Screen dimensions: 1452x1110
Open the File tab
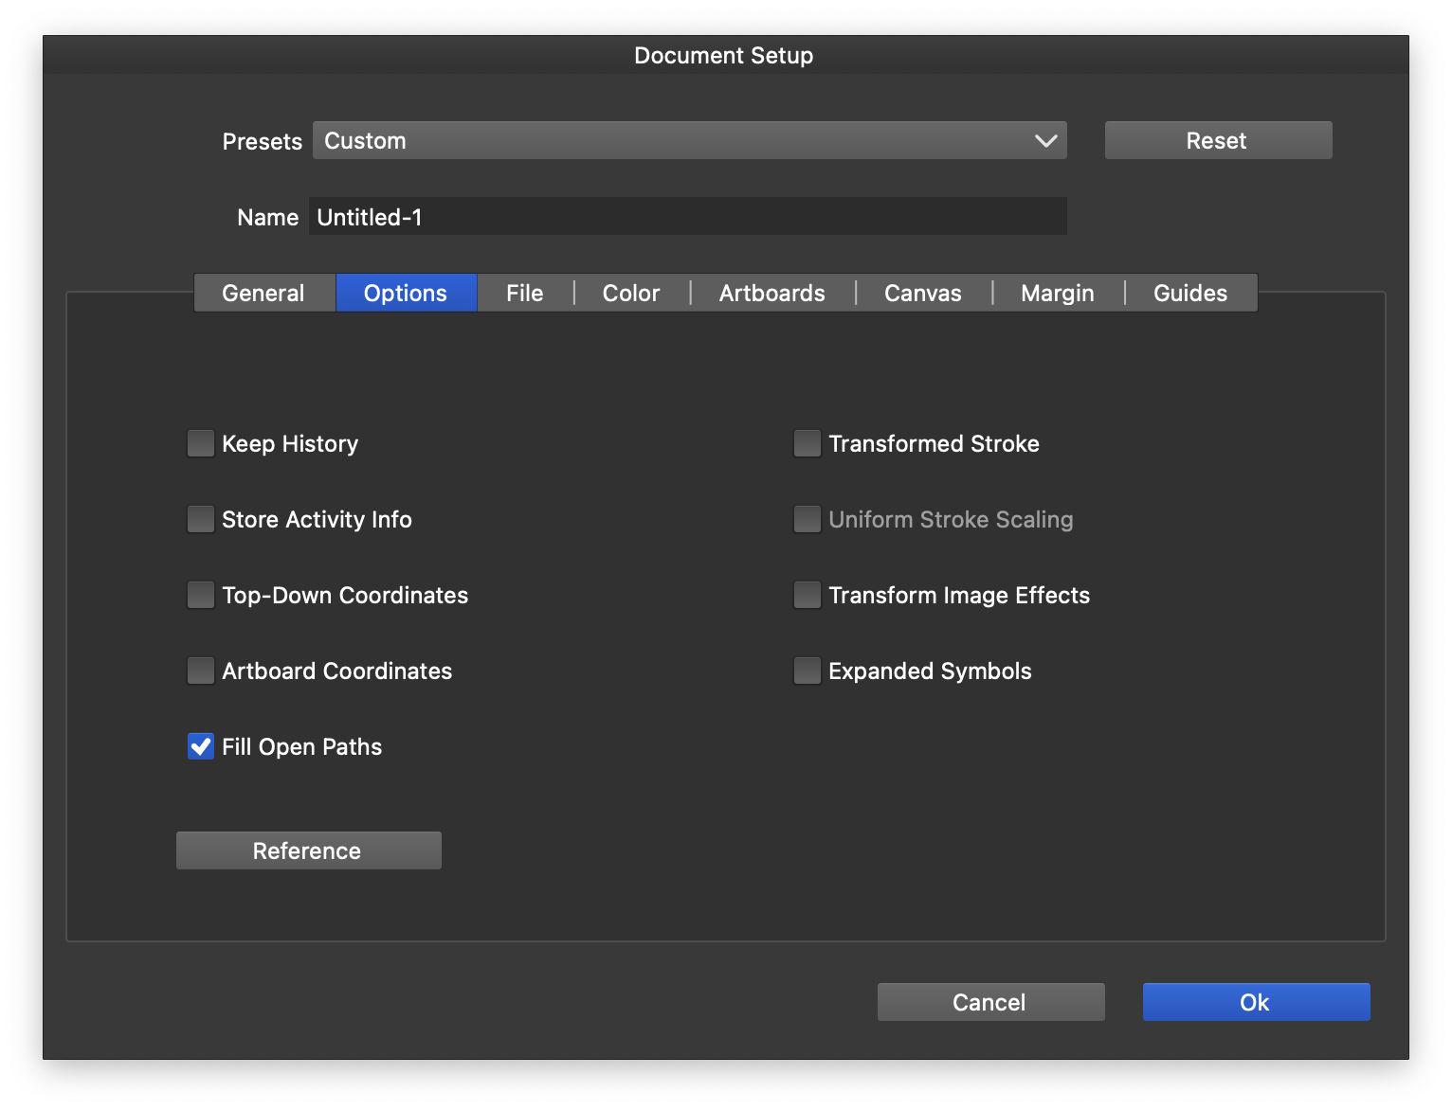(524, 294)
